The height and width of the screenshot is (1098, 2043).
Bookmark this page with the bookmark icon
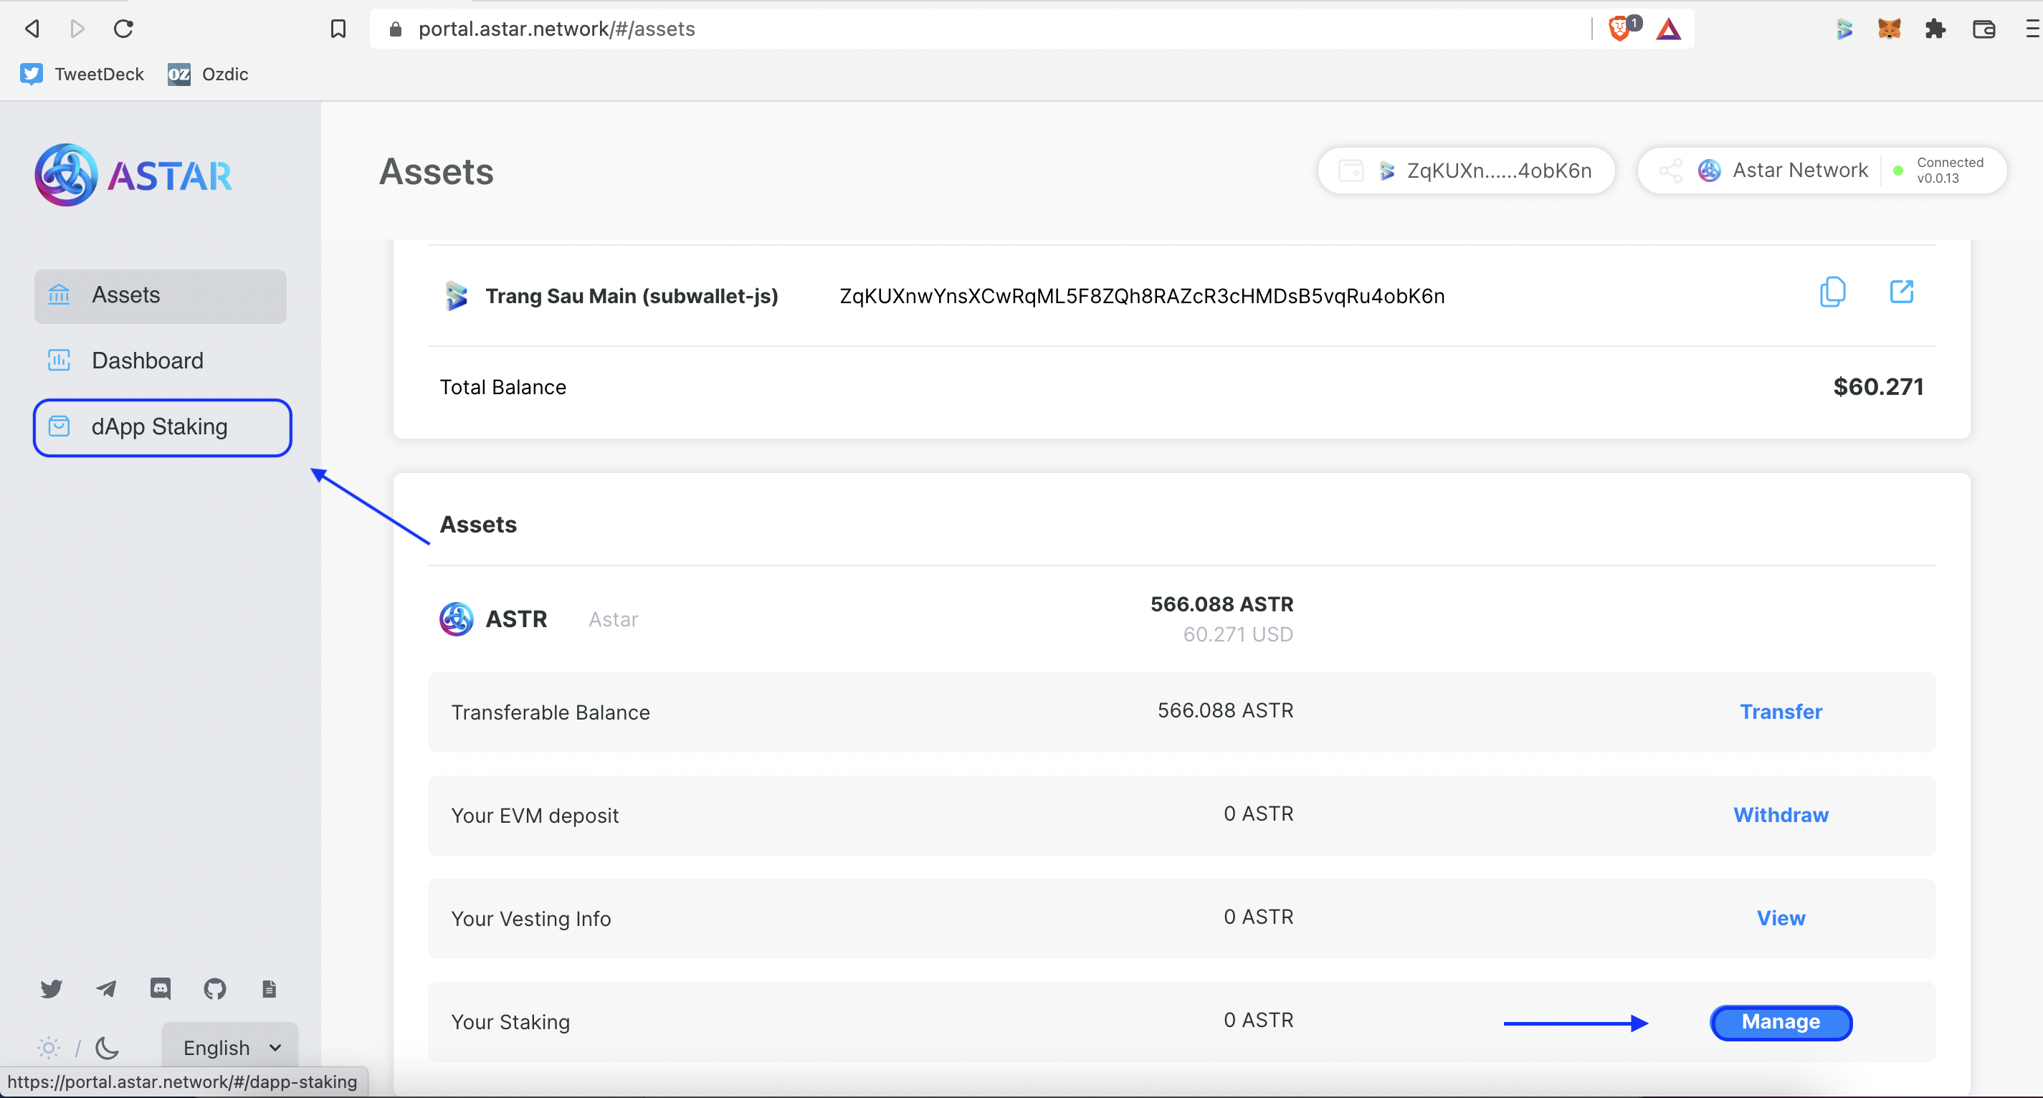338,29
